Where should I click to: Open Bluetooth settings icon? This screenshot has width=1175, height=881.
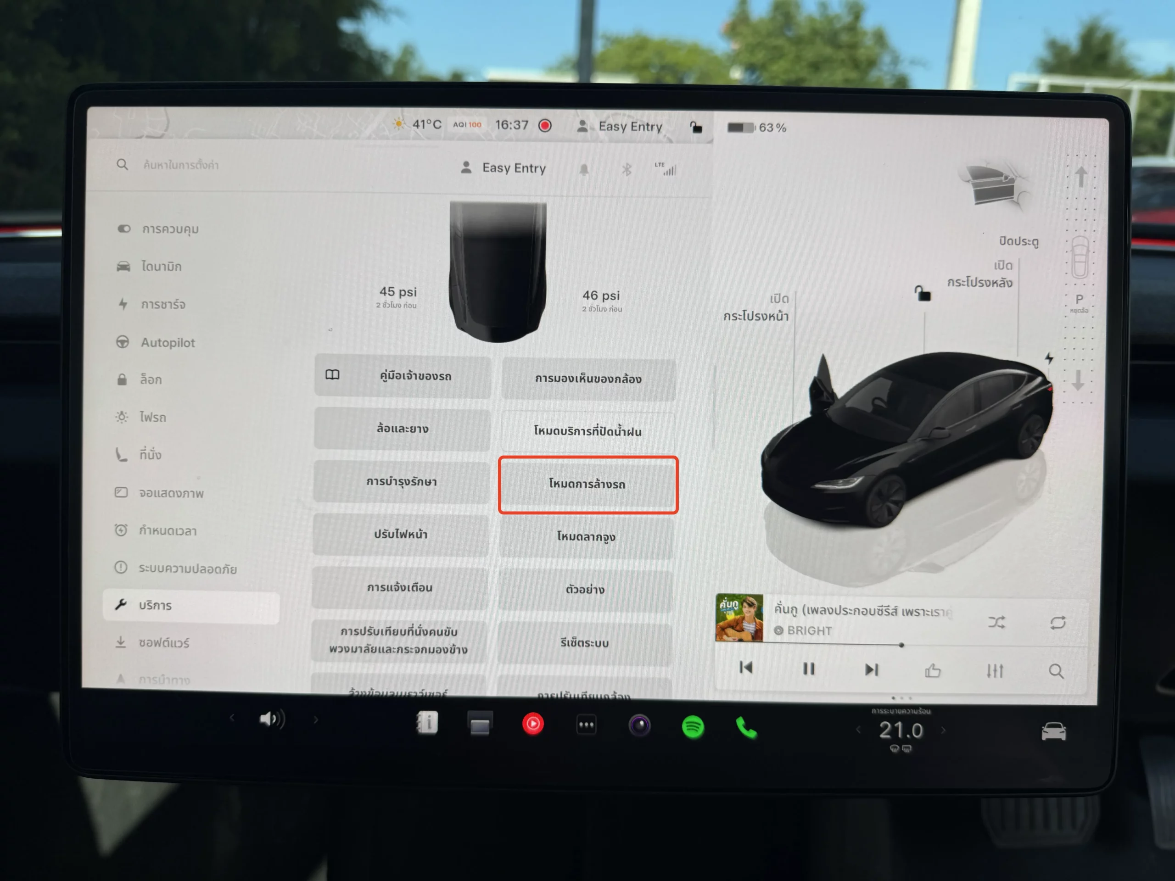coord(627,170)
